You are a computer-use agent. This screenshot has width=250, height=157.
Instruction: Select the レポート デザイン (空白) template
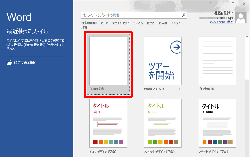click(x=217, y=123)
